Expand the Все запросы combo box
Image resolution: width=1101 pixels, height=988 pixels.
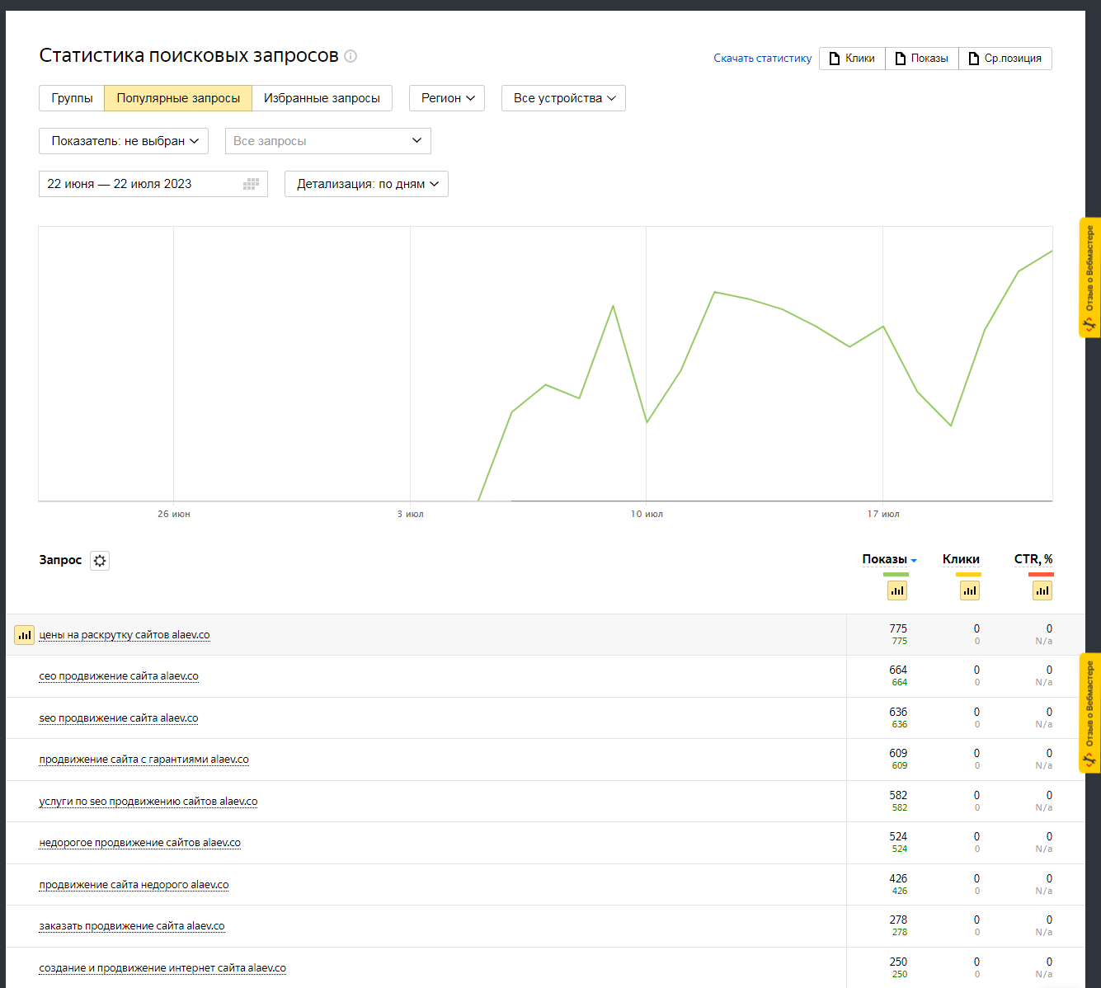click(x=328, y=141)
